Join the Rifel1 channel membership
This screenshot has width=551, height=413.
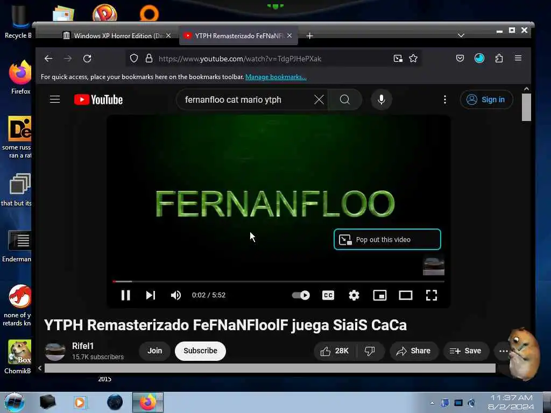(x=154, y=351)
